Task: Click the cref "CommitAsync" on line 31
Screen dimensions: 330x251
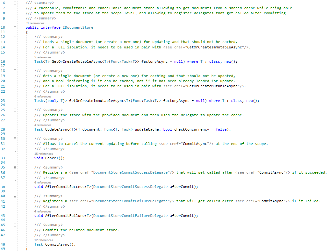Action: (x=195, y=144)
